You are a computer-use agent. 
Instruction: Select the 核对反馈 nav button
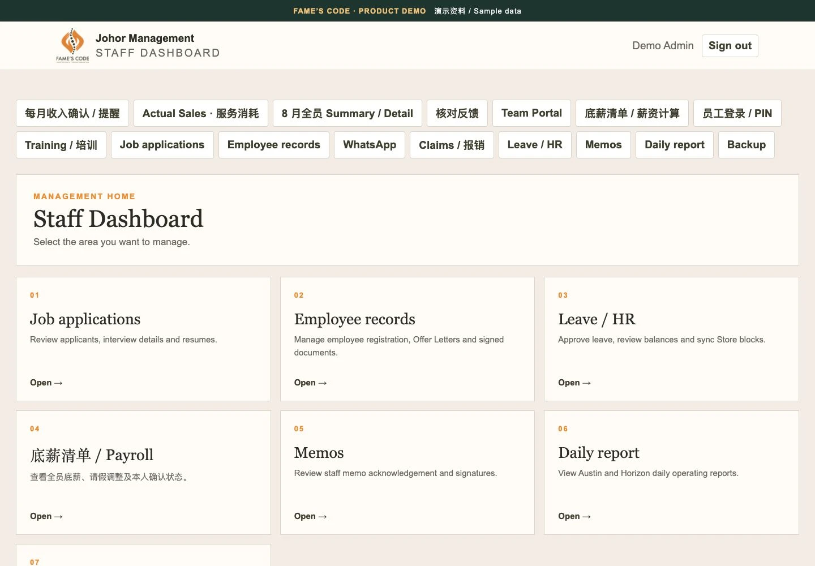coord(457,113)
